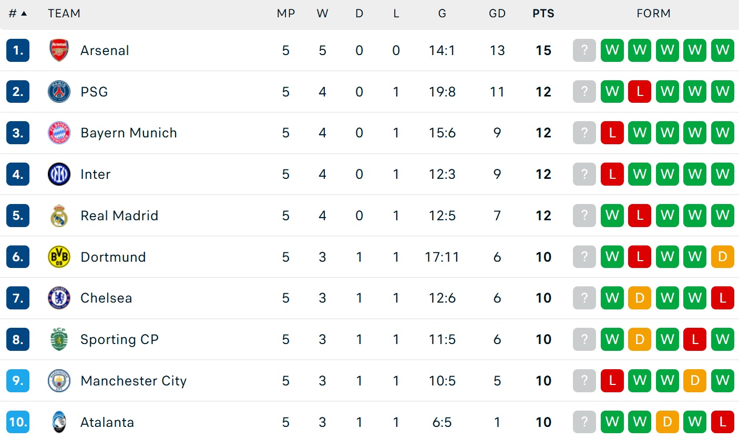
Task: Open the Manchester City team link
Action: [x=134, y=381]
